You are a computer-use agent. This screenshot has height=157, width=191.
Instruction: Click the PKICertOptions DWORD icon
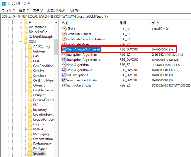(x=64, y=75)
